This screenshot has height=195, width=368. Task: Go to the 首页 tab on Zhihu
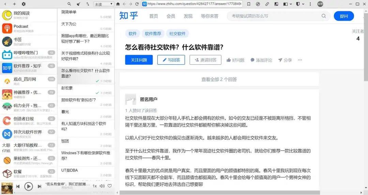pos(154,16)
